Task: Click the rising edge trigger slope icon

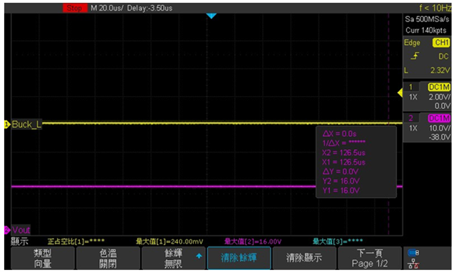Action: tap(415, 56)
